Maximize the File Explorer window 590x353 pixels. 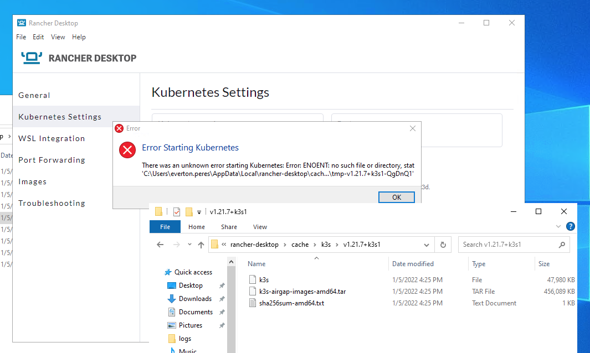click(x=538, y=212)
